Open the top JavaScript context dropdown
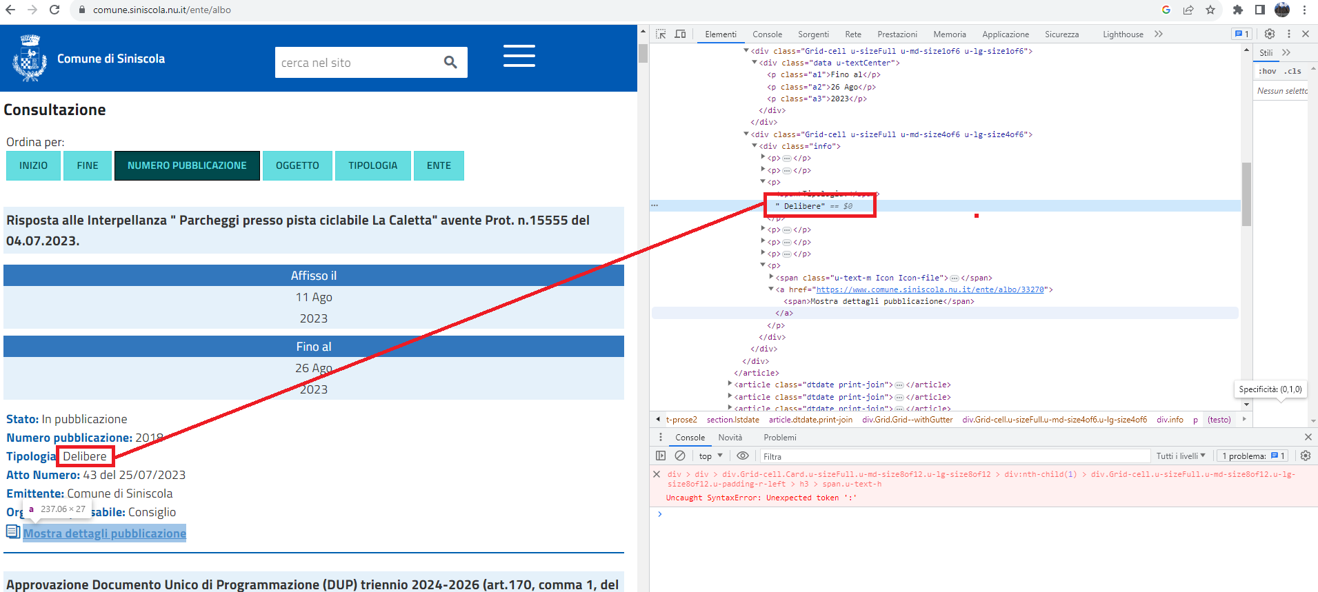Viewport: 1318px width, 592px height. pyautogui.click(x=710, y=456)
